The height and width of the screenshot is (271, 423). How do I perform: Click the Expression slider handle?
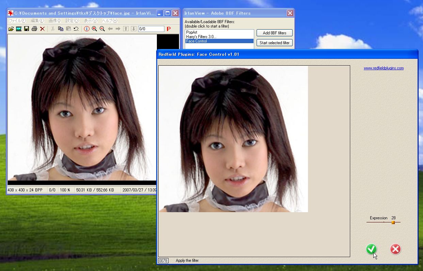pyautogui.click(x=393, y=222)
